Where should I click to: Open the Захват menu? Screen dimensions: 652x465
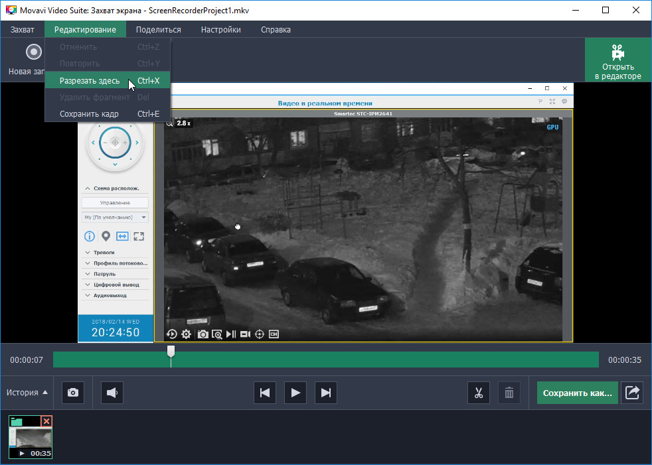point(23,29)
